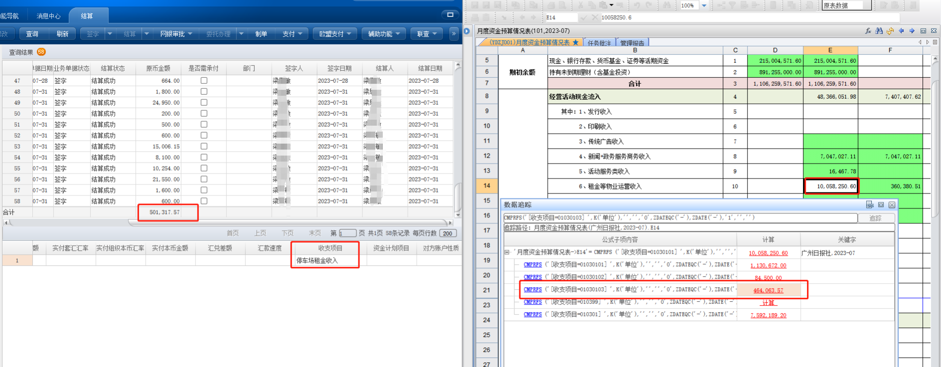Select the 管理报告 sheet tab

tap(632, 43)
